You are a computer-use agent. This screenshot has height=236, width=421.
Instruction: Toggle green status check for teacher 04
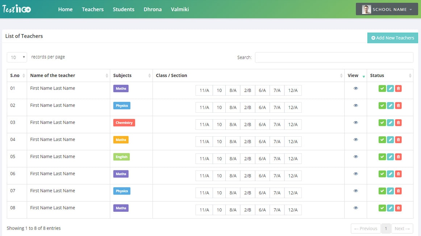[382, 140]
